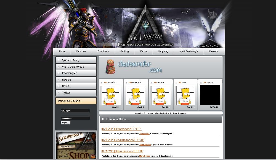
Task: Click the Top (Resets) avatar image
Action: coord(110,95)
